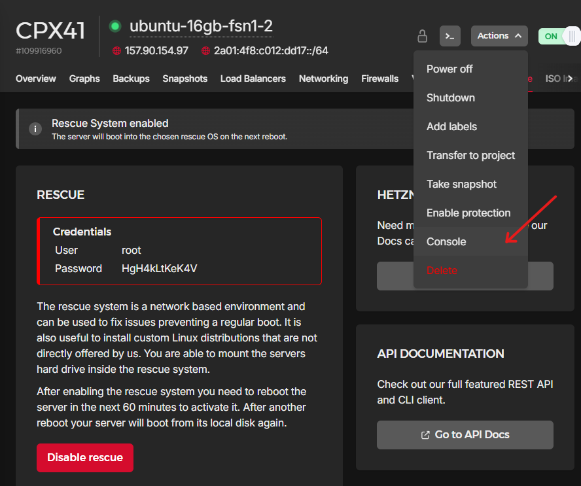This screenshot has height=486, width=581.
Task: Open the Load Balancers tab
Action: [x=253, y=78]
